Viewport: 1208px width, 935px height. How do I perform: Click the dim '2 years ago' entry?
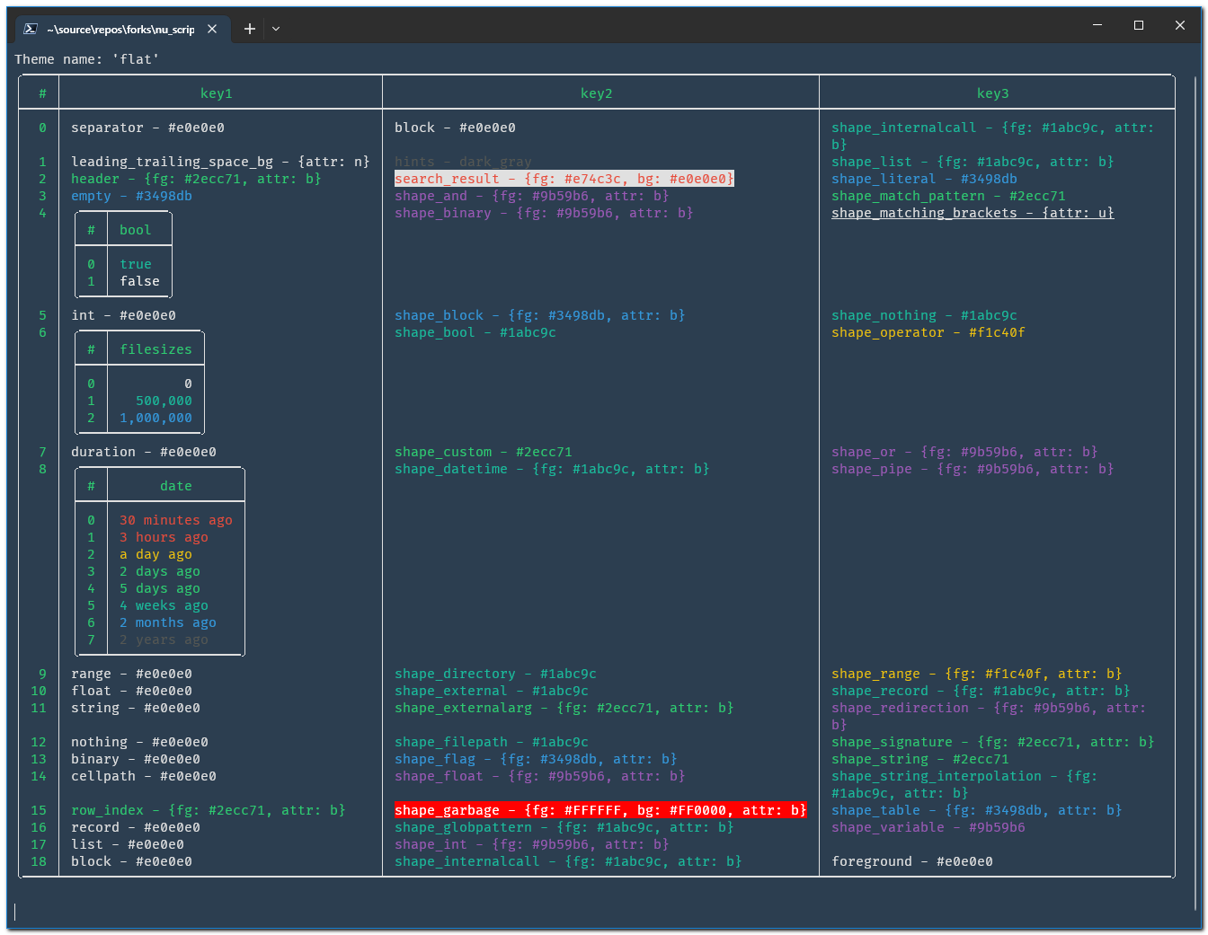164,640
